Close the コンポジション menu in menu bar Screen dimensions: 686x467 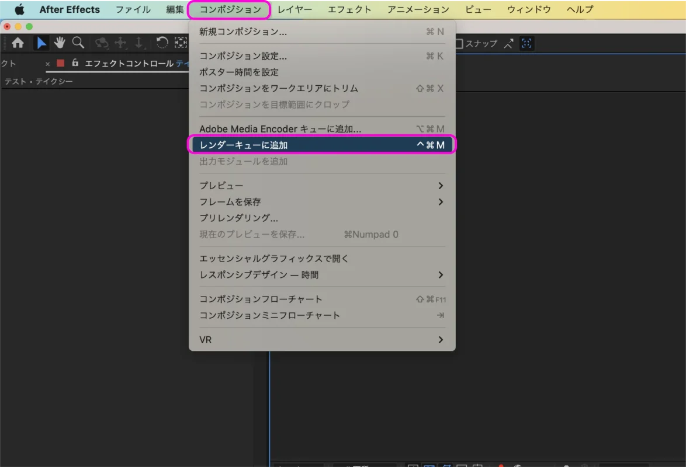tap(230, 9)
